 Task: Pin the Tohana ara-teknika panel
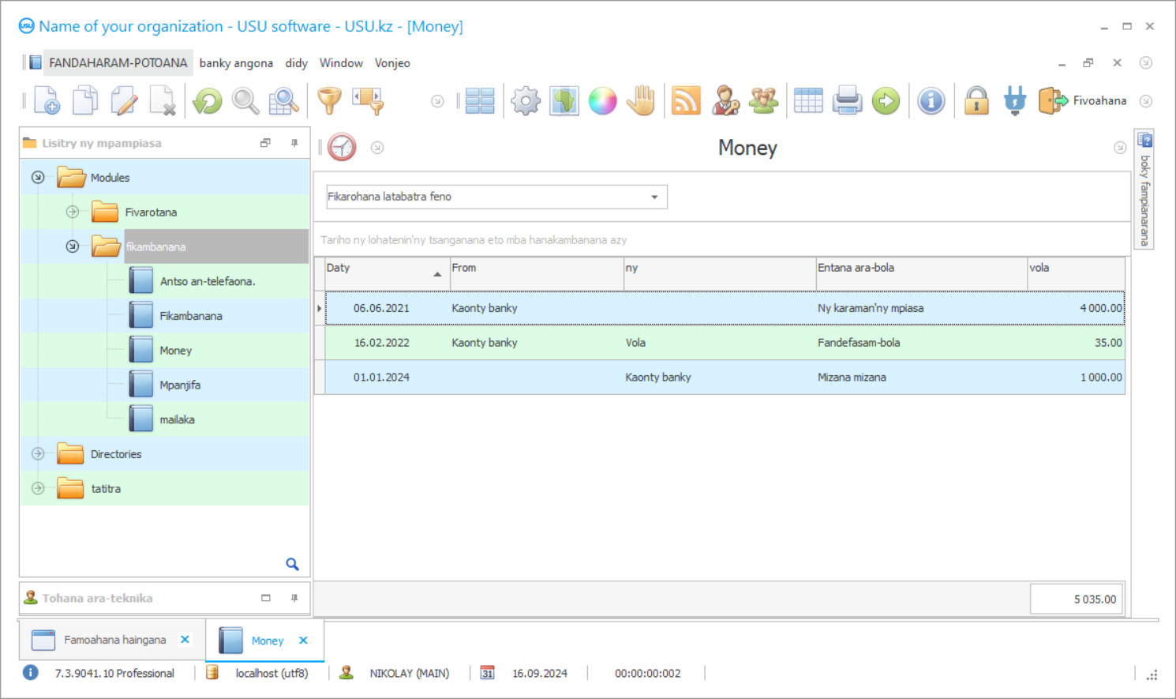[x=294, y=598]
